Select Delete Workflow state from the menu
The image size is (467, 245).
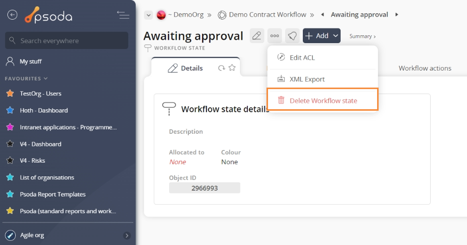coord(323,100)
